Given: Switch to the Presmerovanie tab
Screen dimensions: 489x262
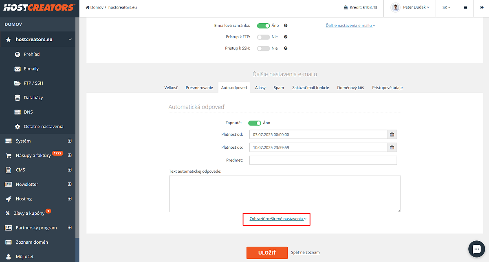Looking at the screenshot, I should 199,88.
